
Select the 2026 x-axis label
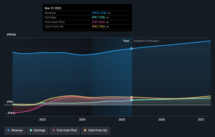[162, 119]
